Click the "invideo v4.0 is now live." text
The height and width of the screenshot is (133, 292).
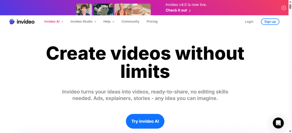[x=186, y=5]
